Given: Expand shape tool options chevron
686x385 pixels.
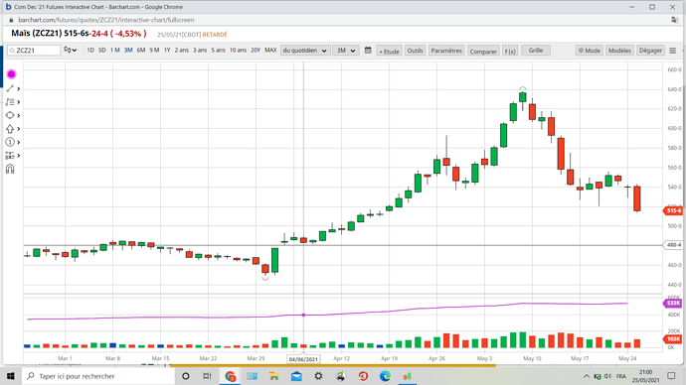Looking at the screenshot, I should pos(18,115).
